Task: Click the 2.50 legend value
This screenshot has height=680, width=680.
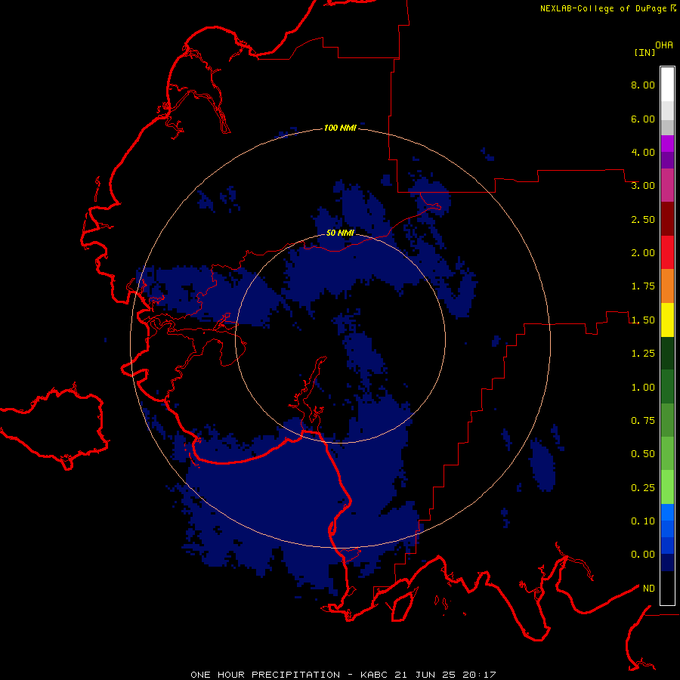Action: point(643,219)
